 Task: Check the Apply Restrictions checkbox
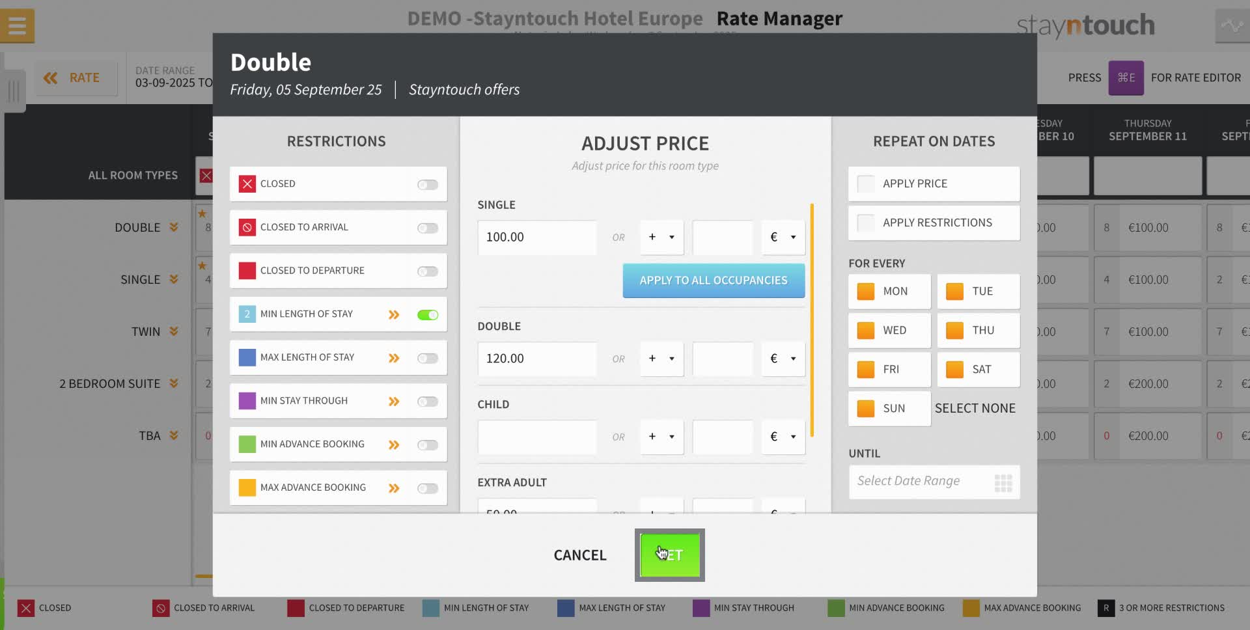[x=866, y=223]
